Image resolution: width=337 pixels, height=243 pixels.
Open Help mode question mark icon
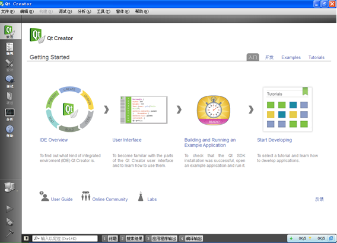pos(9,131)
